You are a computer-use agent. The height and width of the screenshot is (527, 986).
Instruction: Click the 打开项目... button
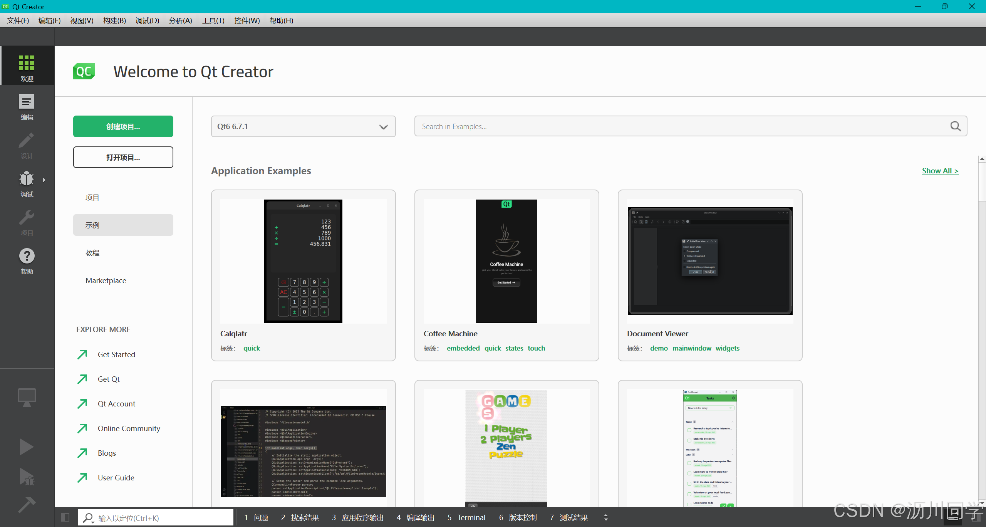(x=123, y=157)
